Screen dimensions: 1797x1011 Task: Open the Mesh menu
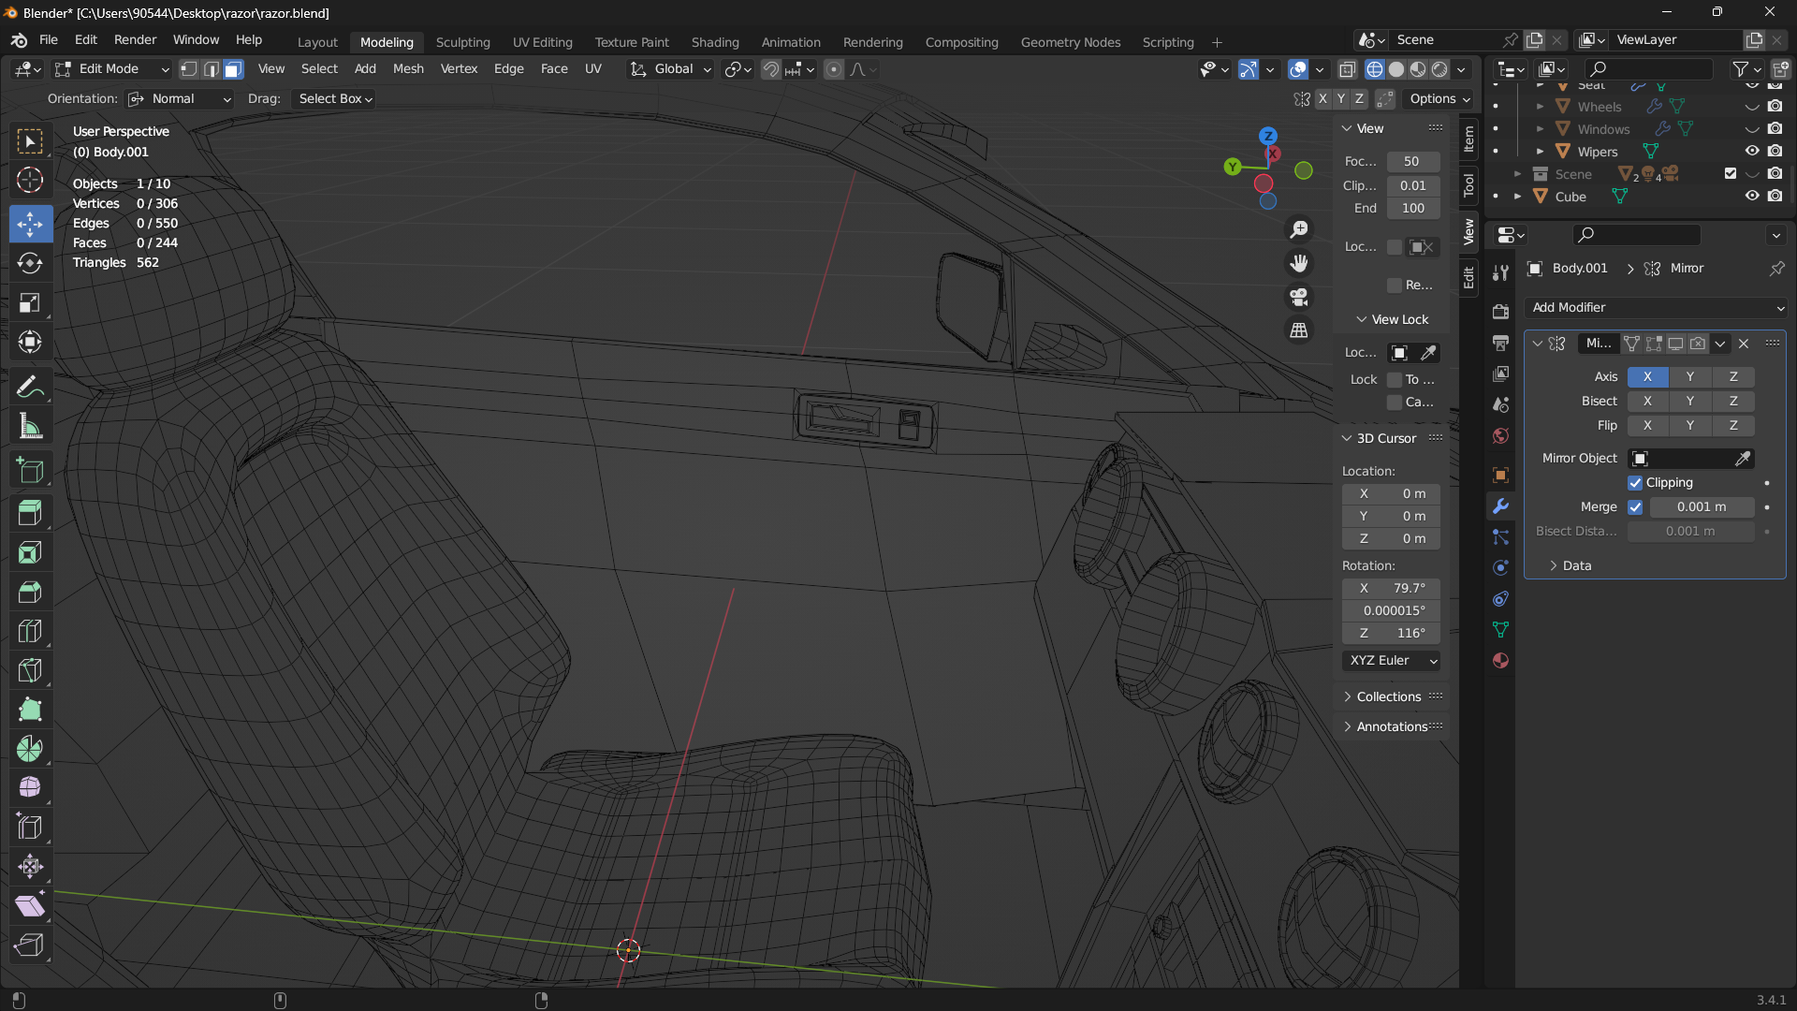pyautogui.click(x=408, y=69)
